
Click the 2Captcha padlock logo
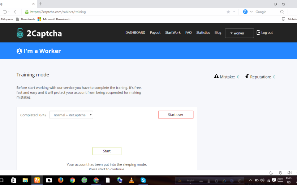coord(20,33)
